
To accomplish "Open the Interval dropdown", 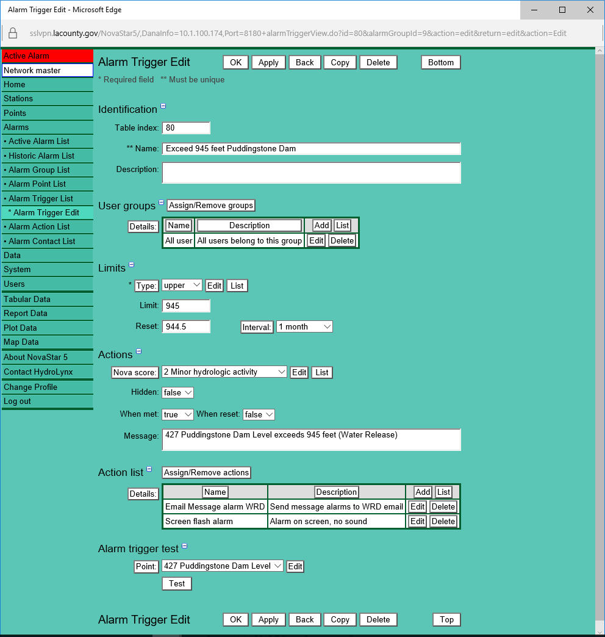I will coord(304,326).
